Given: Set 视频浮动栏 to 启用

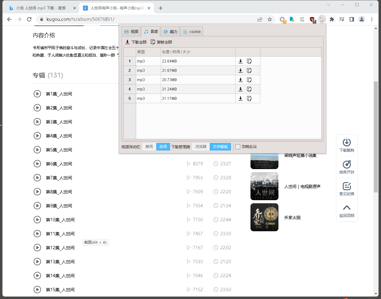Looking at the screenshot, I should point(163,147).
